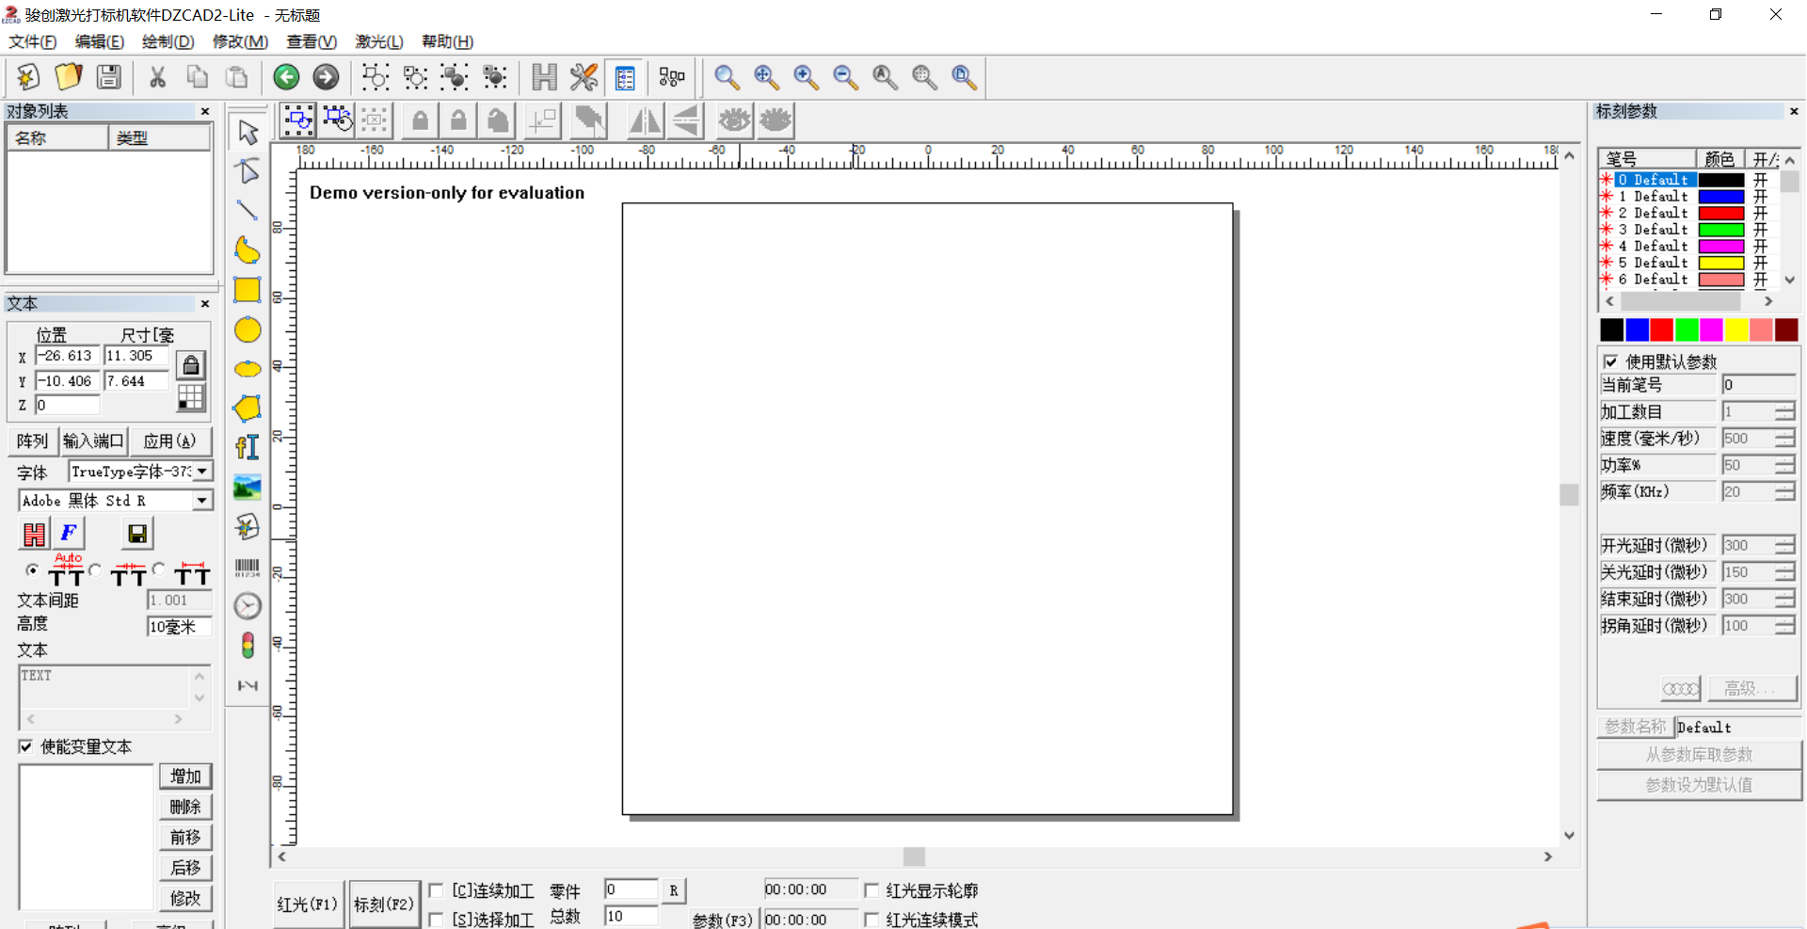Select the Auto text alignment radio button
Image resolution: width=1807 pixels, height=929 pixels.
click(x=32, y=570)
